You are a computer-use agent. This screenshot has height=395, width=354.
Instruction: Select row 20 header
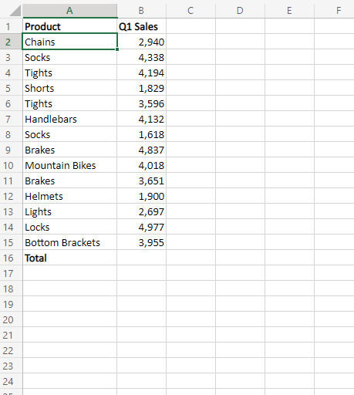click(11, 319)
